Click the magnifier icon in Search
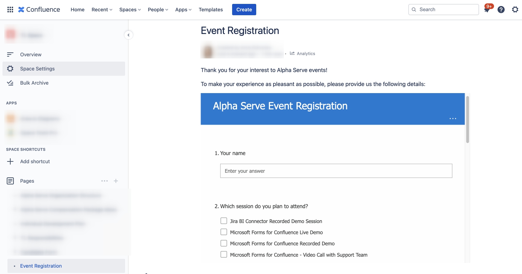 point(414,10)
